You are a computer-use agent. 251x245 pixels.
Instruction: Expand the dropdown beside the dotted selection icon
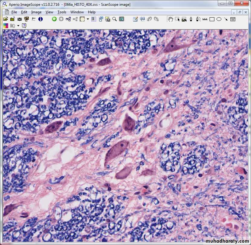coord(88,19)
